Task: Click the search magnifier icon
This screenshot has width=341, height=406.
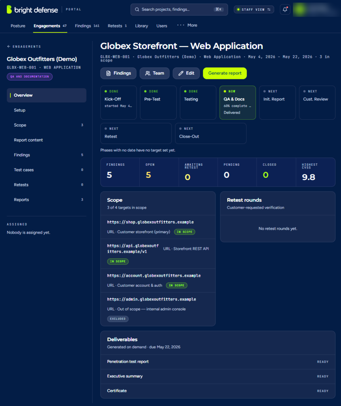Action: [137, 10]
